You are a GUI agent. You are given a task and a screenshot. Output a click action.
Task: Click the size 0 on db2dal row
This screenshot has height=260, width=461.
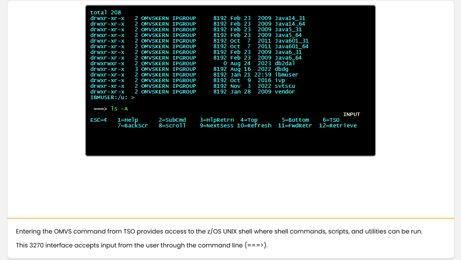tap(225, 63)
